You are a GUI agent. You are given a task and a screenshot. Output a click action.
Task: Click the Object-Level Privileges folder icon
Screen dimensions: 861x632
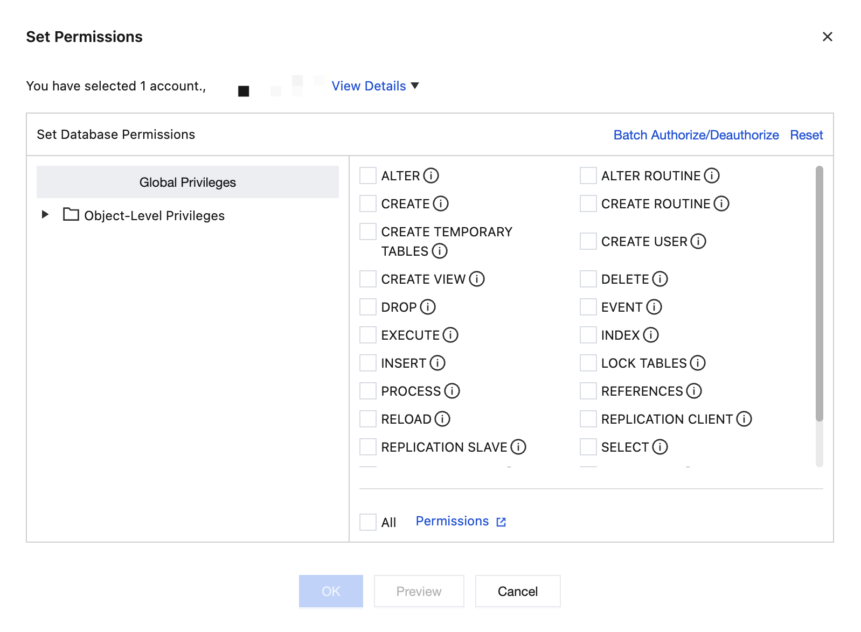[x=71, y=215]
